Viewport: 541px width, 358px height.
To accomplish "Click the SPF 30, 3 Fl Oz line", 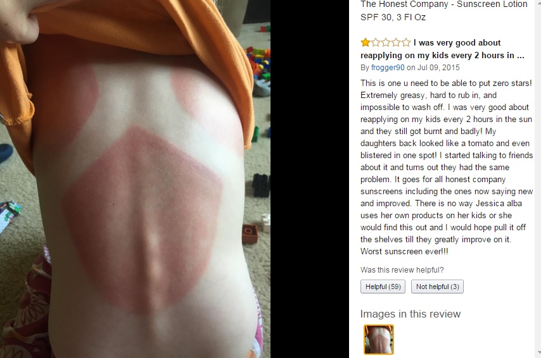I will pyautogui.click(x=393, y=17).
